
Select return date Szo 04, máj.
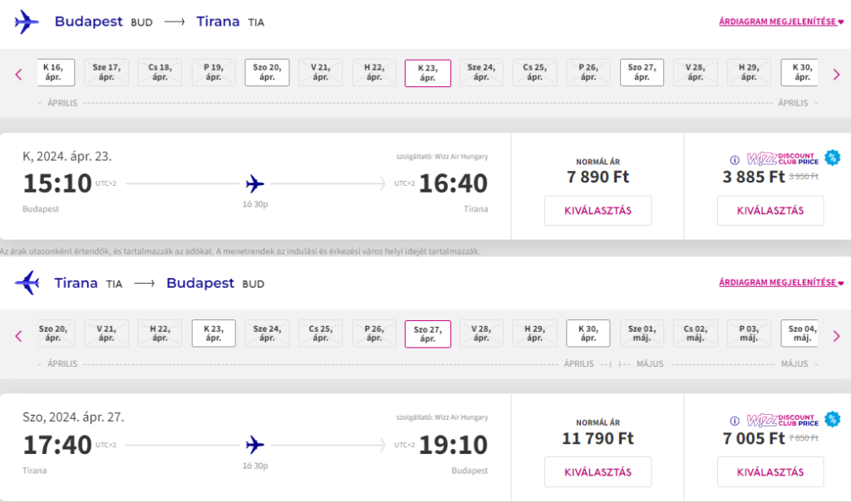pyautogui.click(x=802, y=334)
